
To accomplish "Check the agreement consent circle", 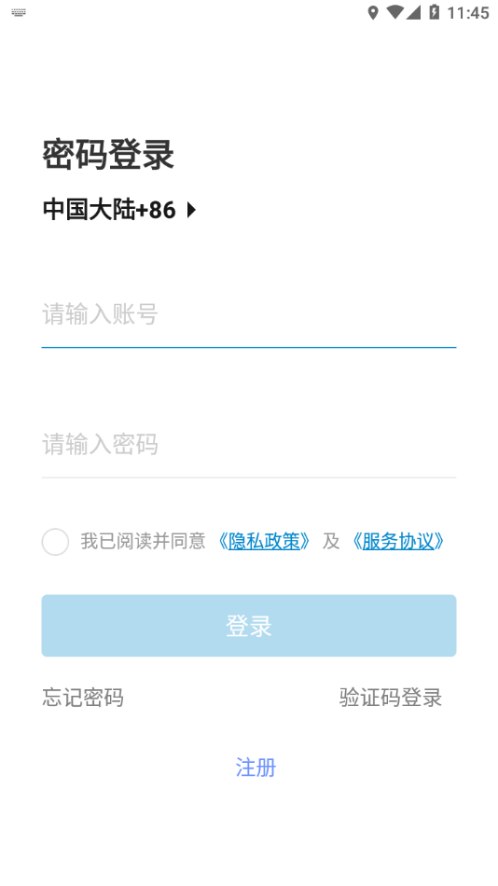I will click(55, 542).
